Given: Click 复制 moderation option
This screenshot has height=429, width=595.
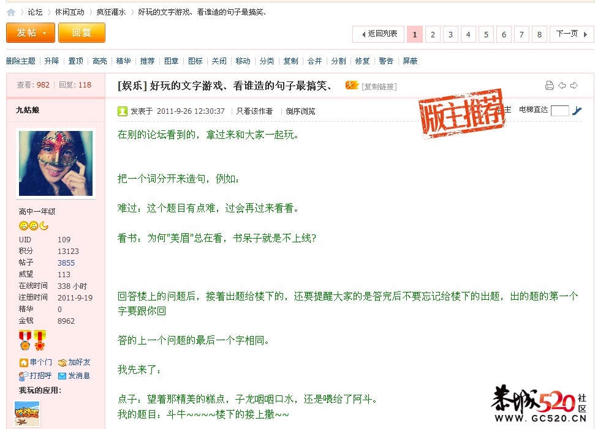Looking at the screenshot, I should pos(290,61).
